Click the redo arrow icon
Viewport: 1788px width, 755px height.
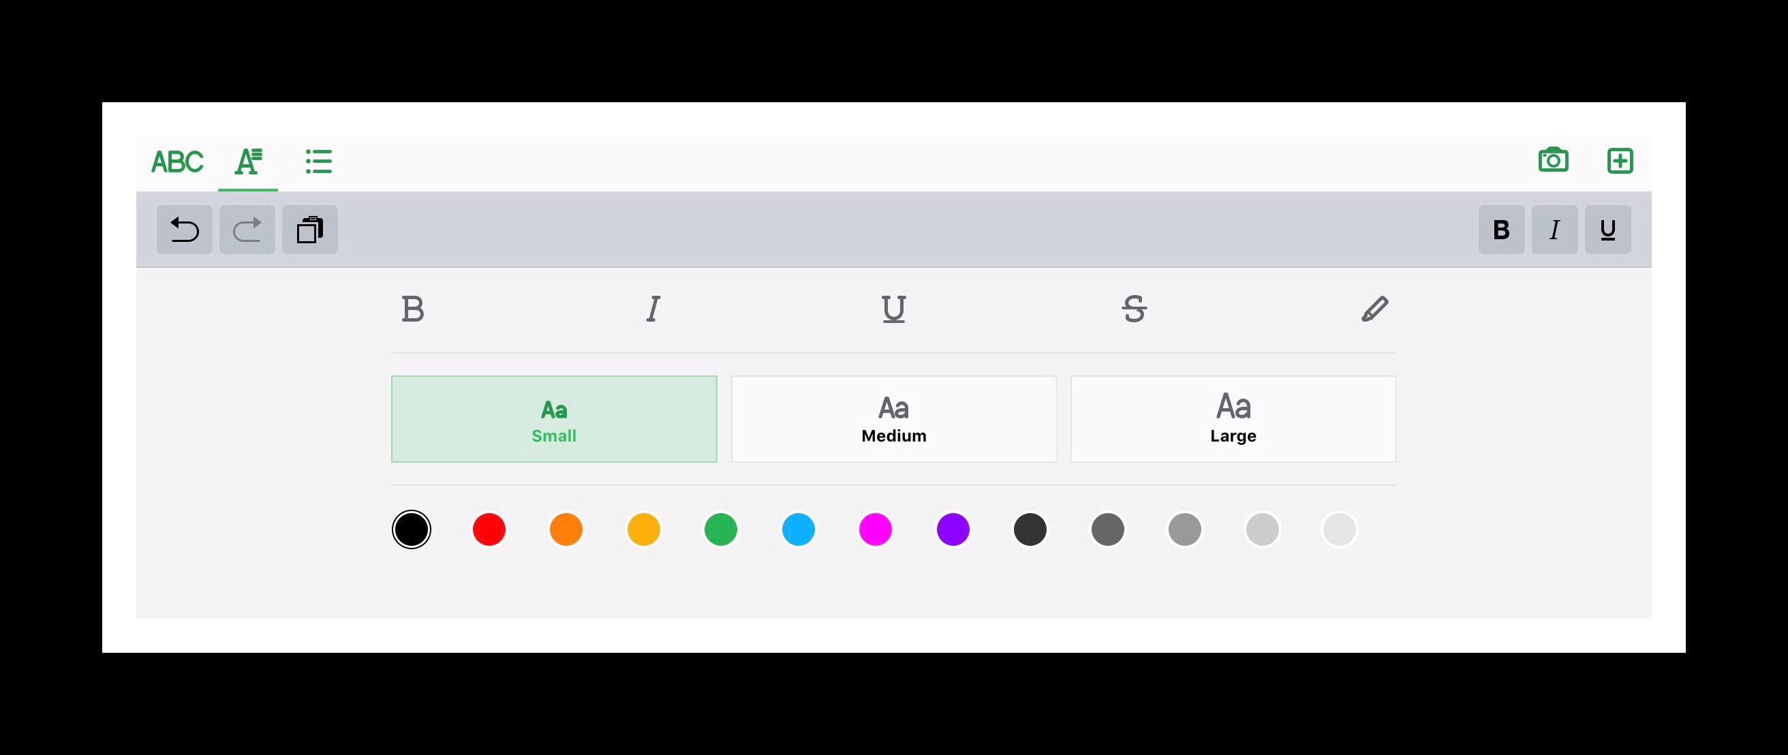coord(247,230)
